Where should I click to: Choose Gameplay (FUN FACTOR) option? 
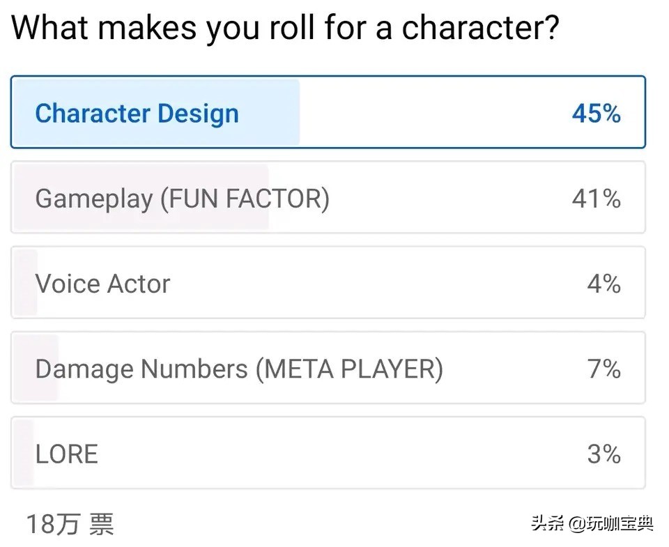pos(328,197)
